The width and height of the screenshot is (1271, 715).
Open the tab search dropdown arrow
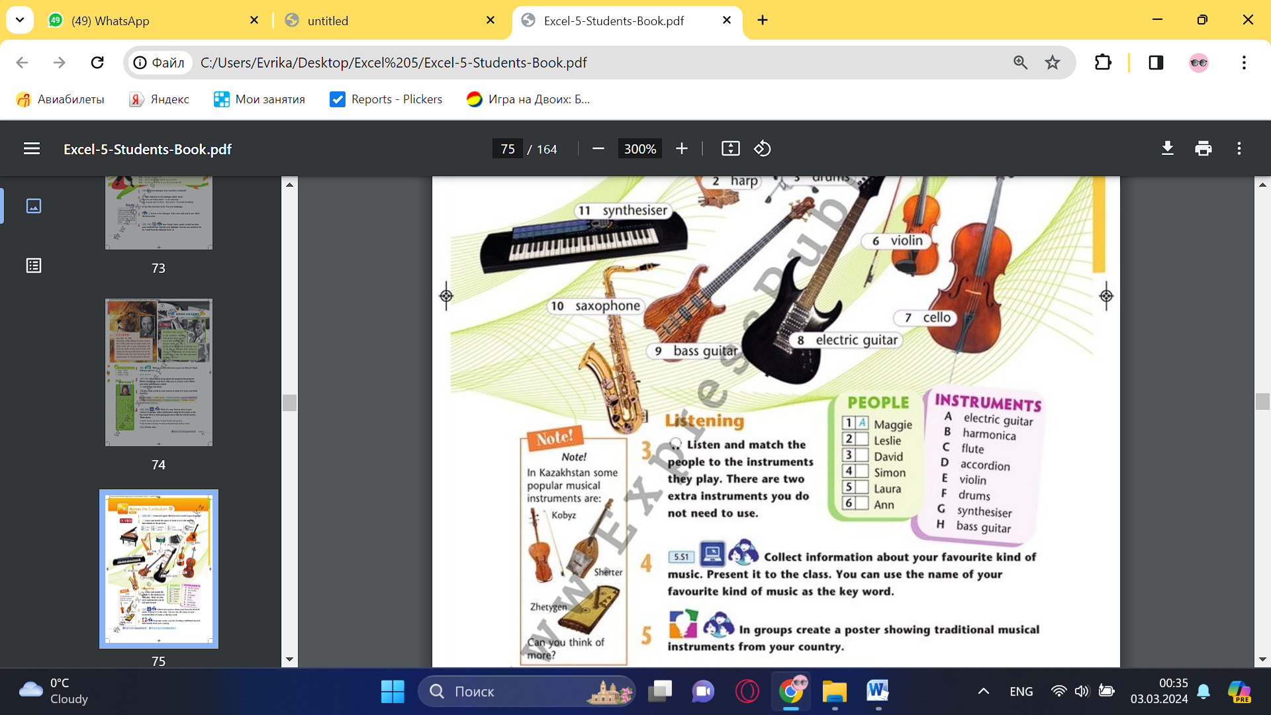pos(20,20)
